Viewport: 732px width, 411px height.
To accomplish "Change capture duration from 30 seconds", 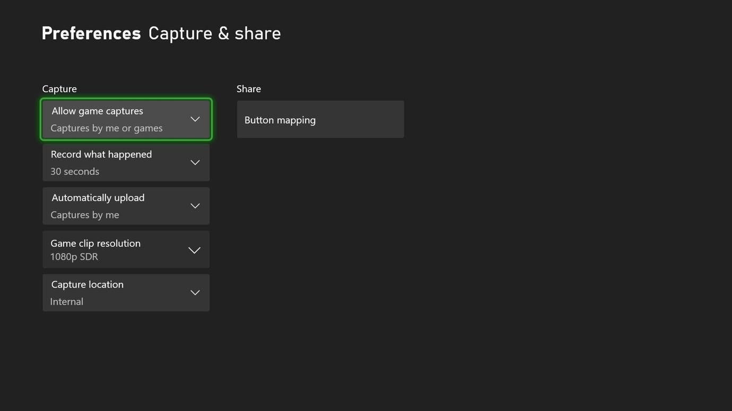I will (x=126, y=162).
